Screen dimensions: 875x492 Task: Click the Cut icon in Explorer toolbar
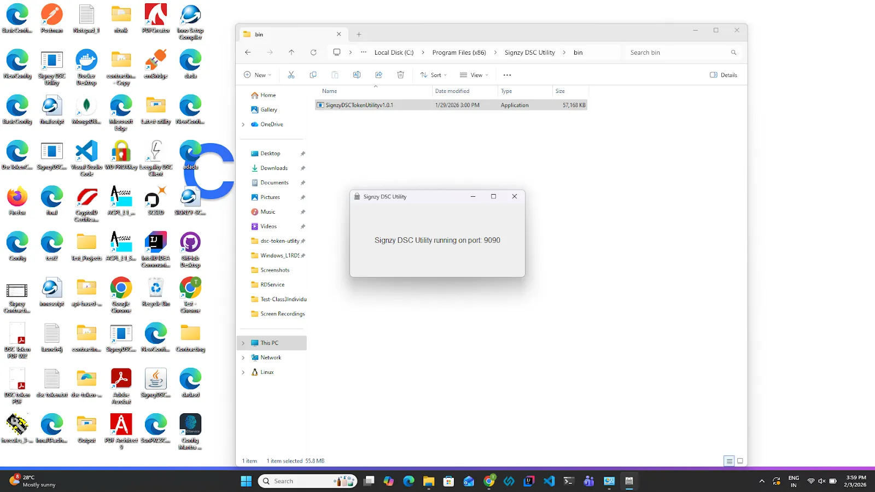click(x=291, y=75)
